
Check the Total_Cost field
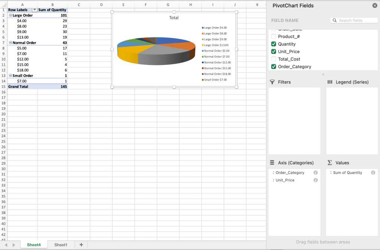[273, 59]
